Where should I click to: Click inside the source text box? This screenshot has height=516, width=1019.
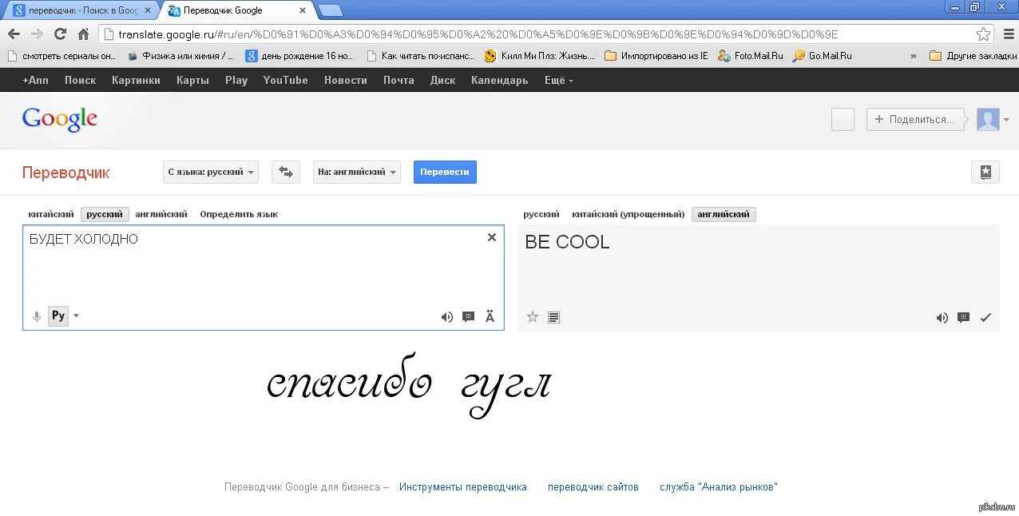point(264,277)
